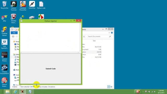
Task: Select the GoforFiles desktop icon
Action: pos(32,5)
